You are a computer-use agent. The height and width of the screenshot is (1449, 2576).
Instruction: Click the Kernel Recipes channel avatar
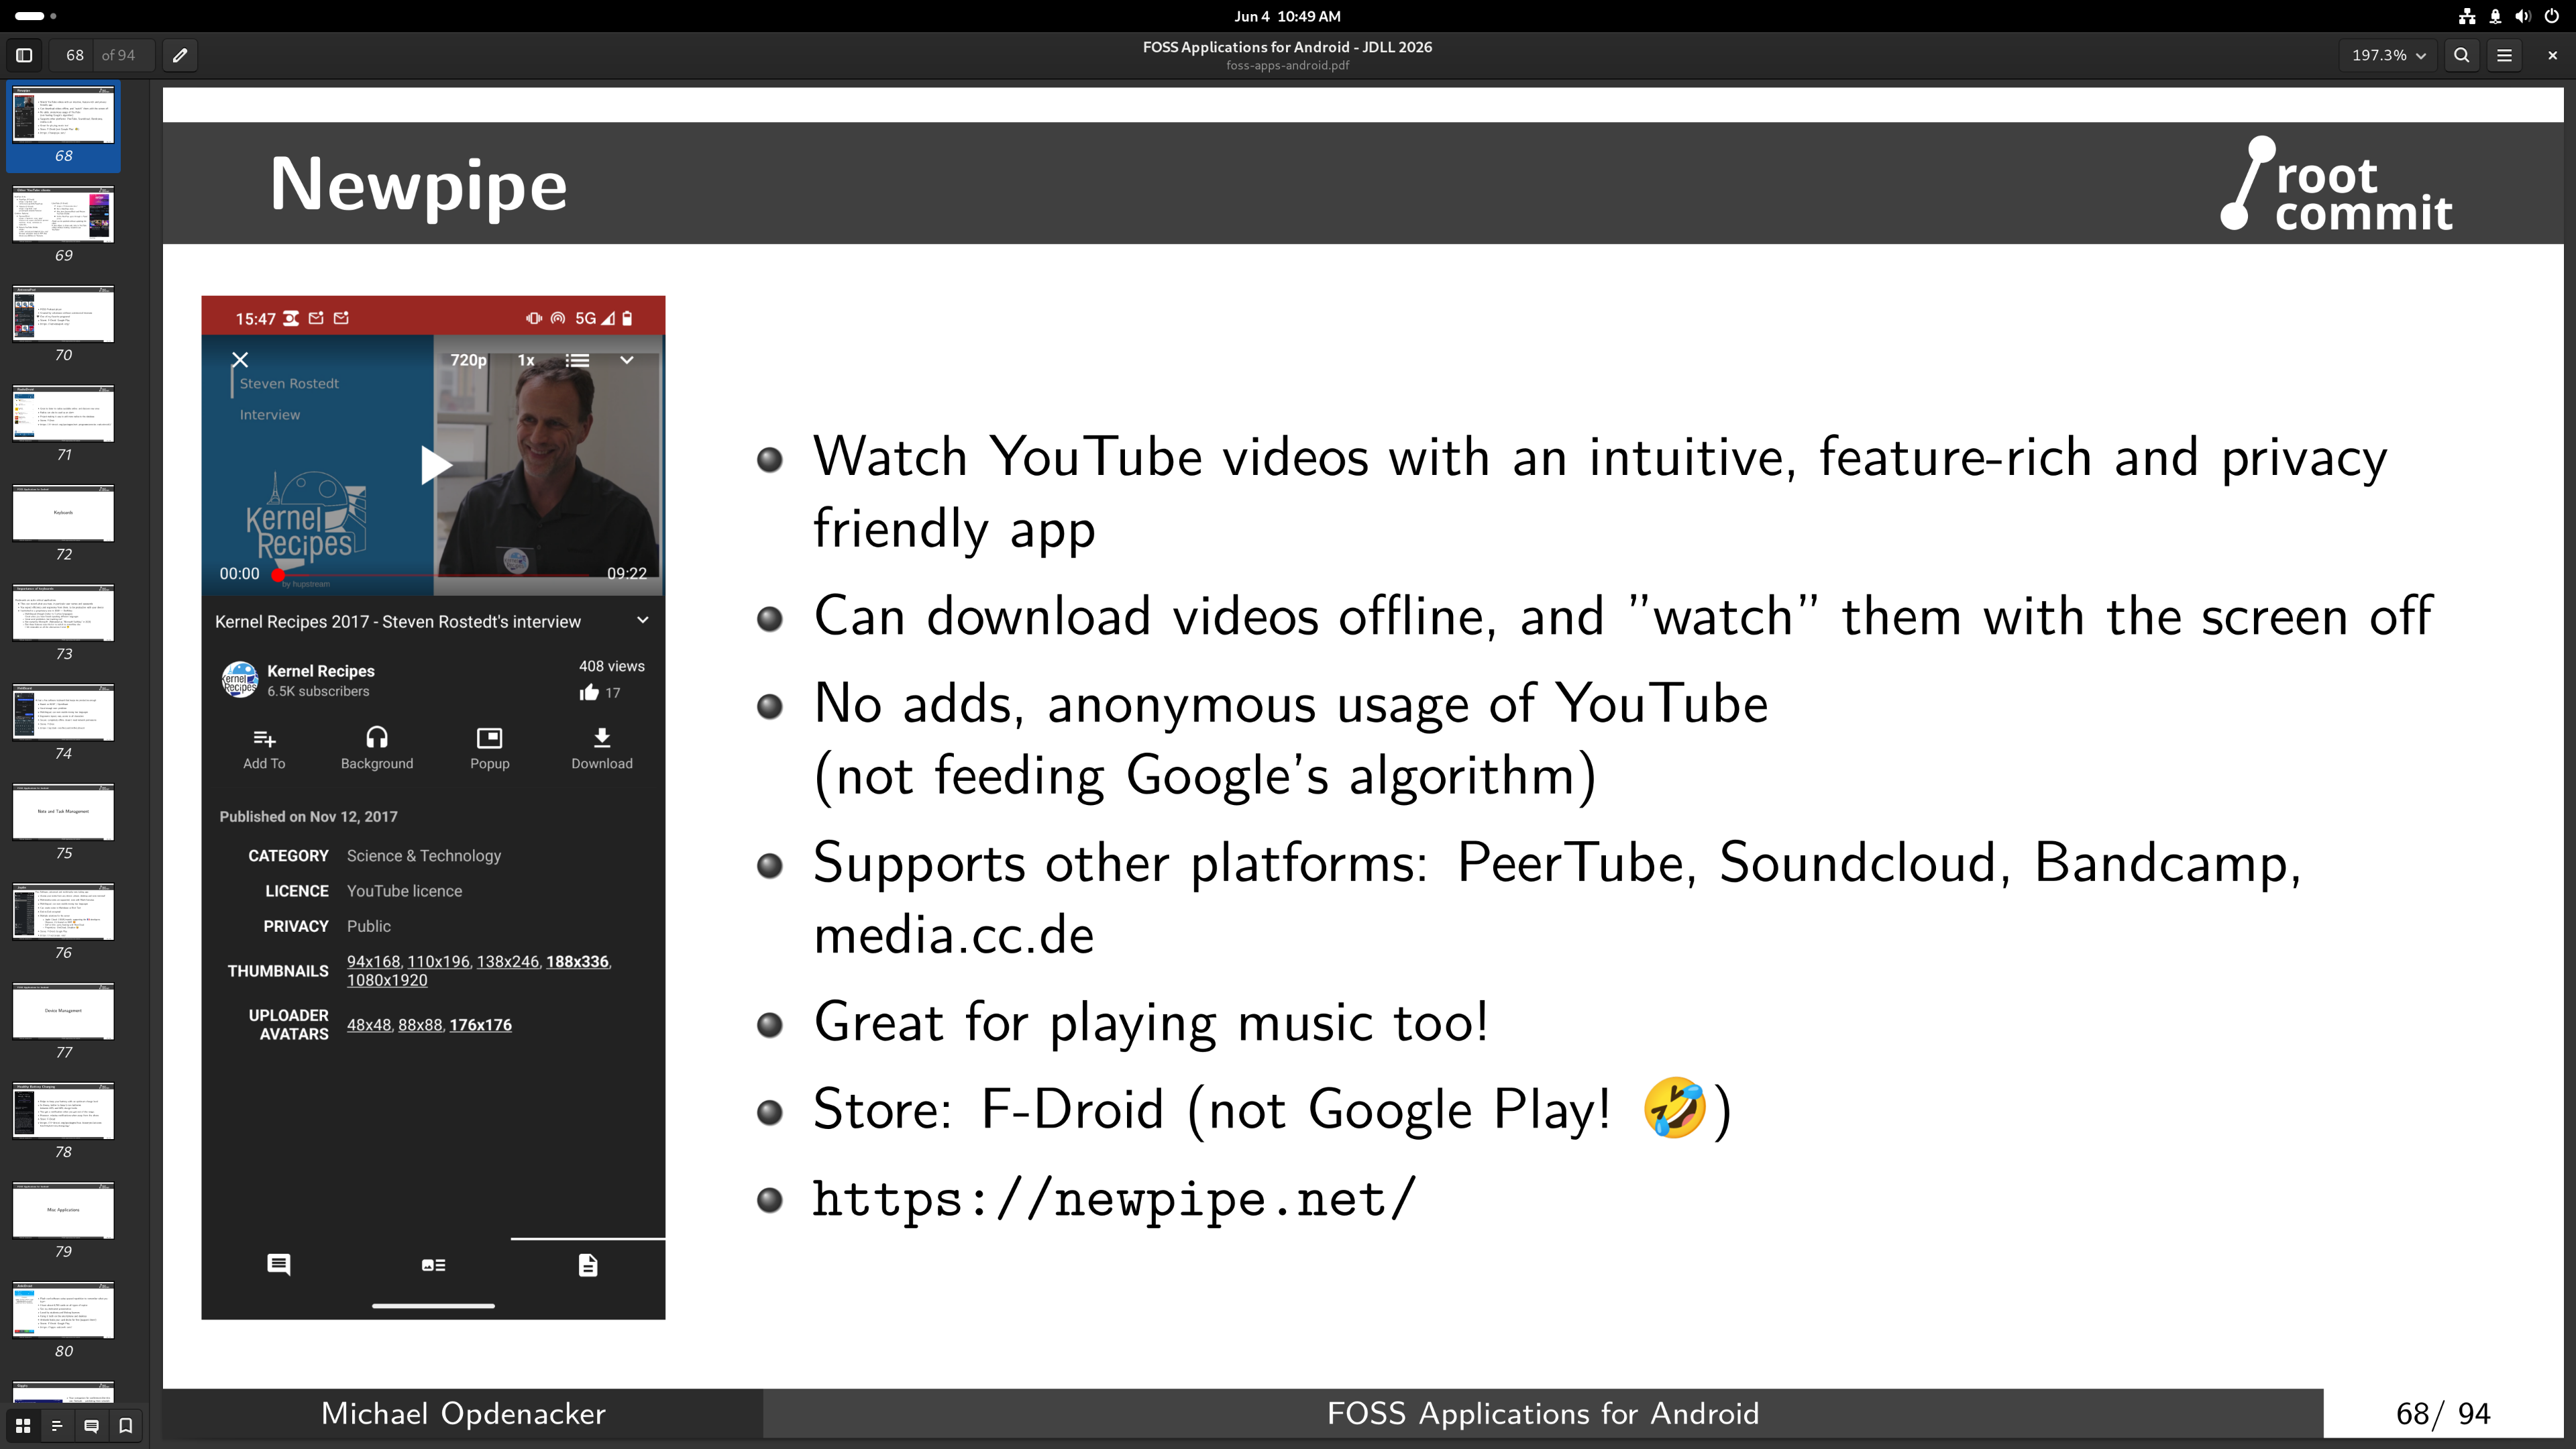pos(239,680)
